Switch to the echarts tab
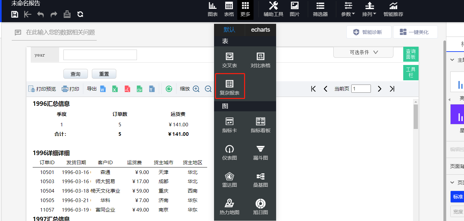Screen dimensions: 464x221 point(260,30)
